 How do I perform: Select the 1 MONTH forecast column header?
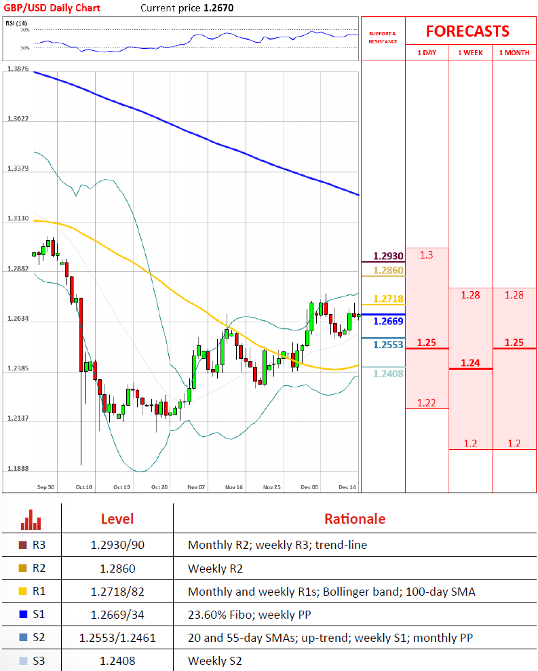pos(514,53)
